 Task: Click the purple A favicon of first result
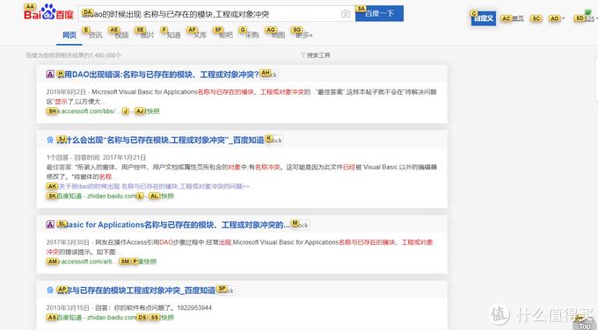pyautogui.click(x=50, y=75)
